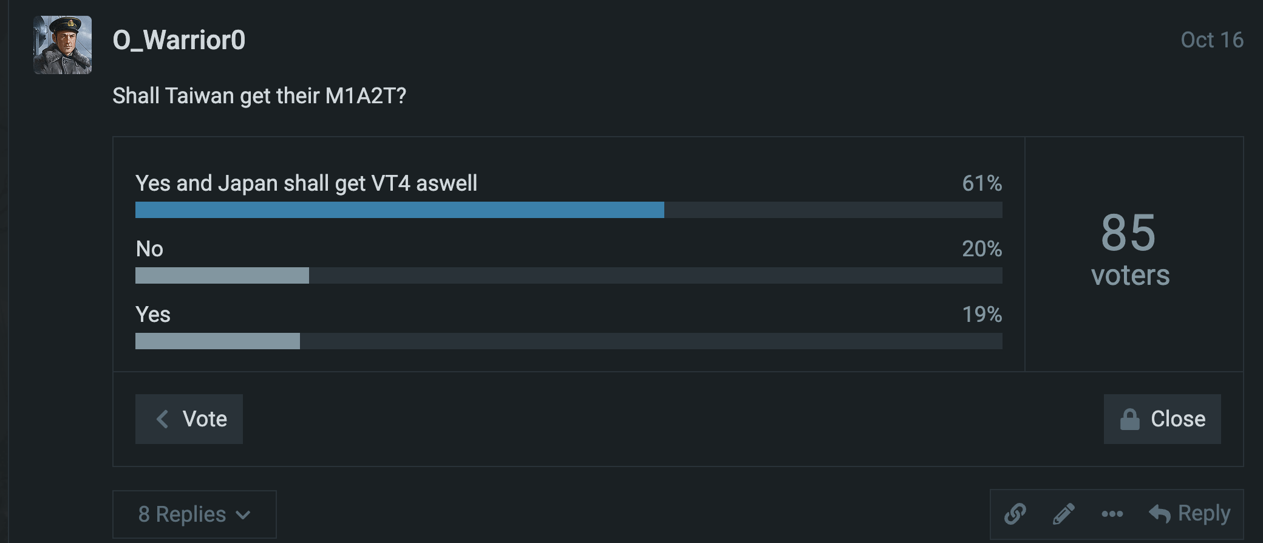Copy the post link via chain icon
The image size is (1263, 543).
pos(1015,514)
